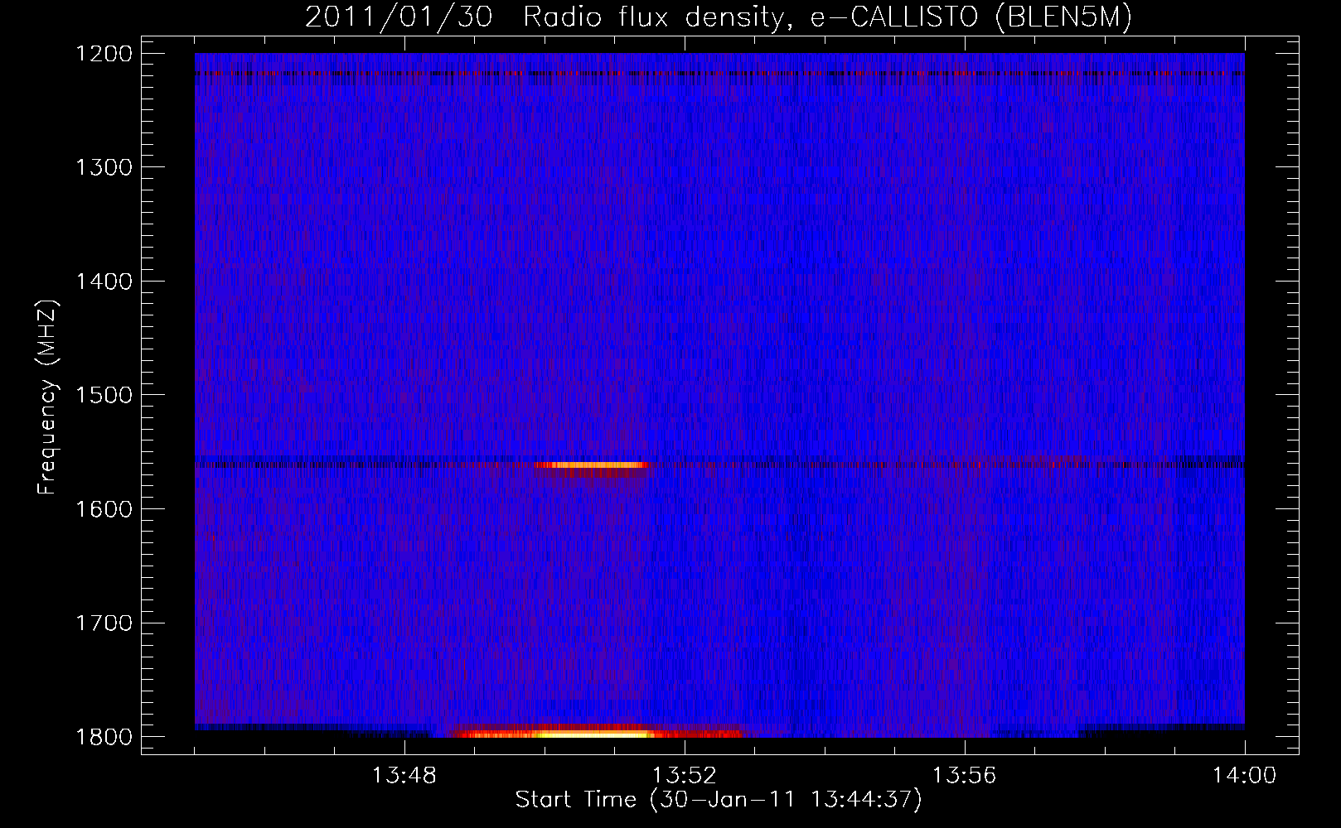Screen dimensions: 1341x828
Task: Click the plot title "Radio flux density, e-CALLISTO (BLEN5M)"
Action: 827,17
